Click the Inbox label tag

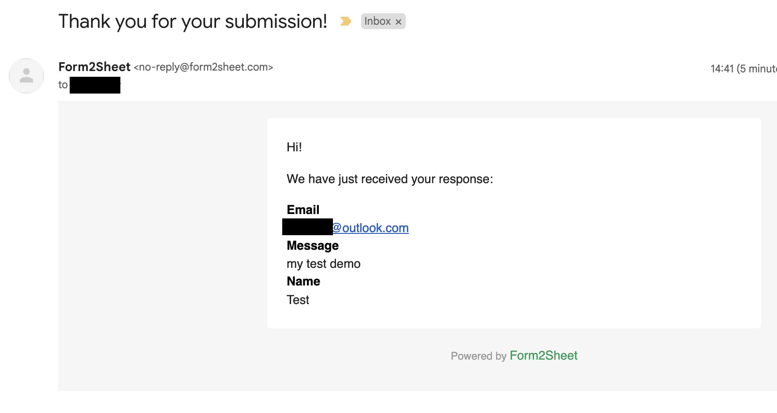tap(377, 21)
